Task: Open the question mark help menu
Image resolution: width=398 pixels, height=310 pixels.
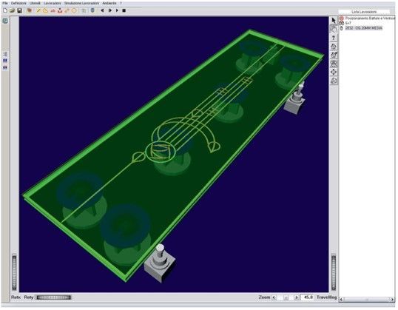Action: tap(121, 3)
